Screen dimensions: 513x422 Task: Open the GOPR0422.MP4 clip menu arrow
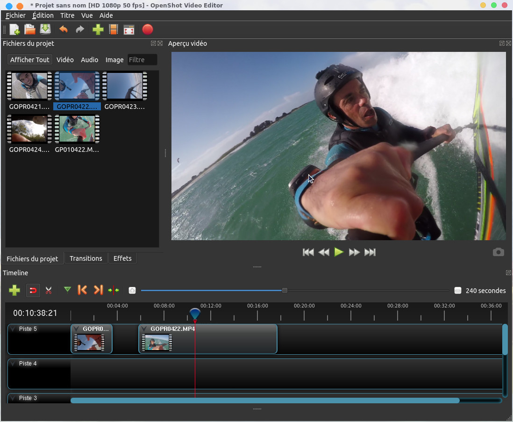coord(144,329)
